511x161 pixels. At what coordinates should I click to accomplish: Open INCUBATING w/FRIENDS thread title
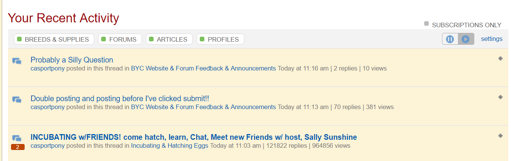(x=194, y=137)
